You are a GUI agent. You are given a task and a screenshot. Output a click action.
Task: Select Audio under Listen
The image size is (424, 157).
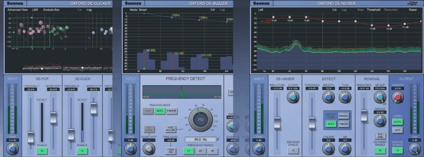click(x=397, y=122)
